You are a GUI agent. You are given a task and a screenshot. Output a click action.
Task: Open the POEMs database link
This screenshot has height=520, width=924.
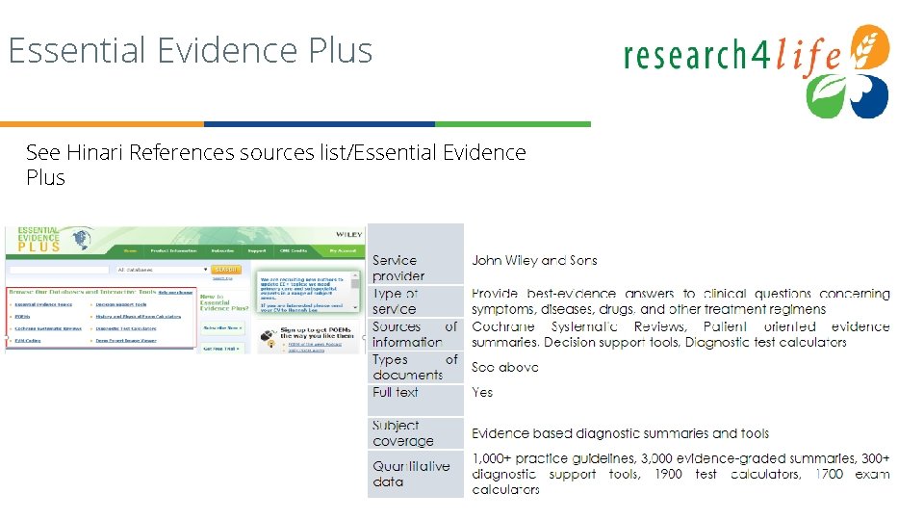tap(22, 317)
